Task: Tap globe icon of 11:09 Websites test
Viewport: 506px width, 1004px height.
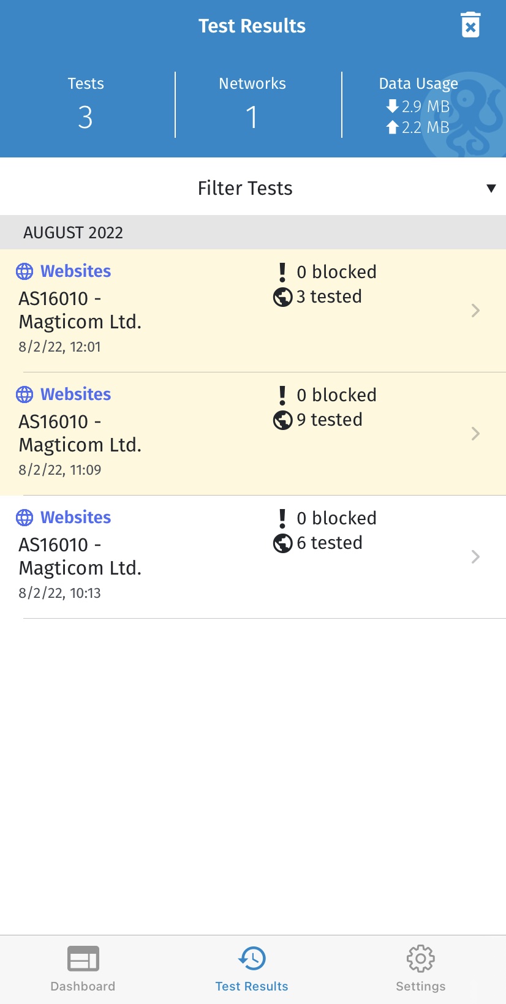Action: tap(25, 394)
